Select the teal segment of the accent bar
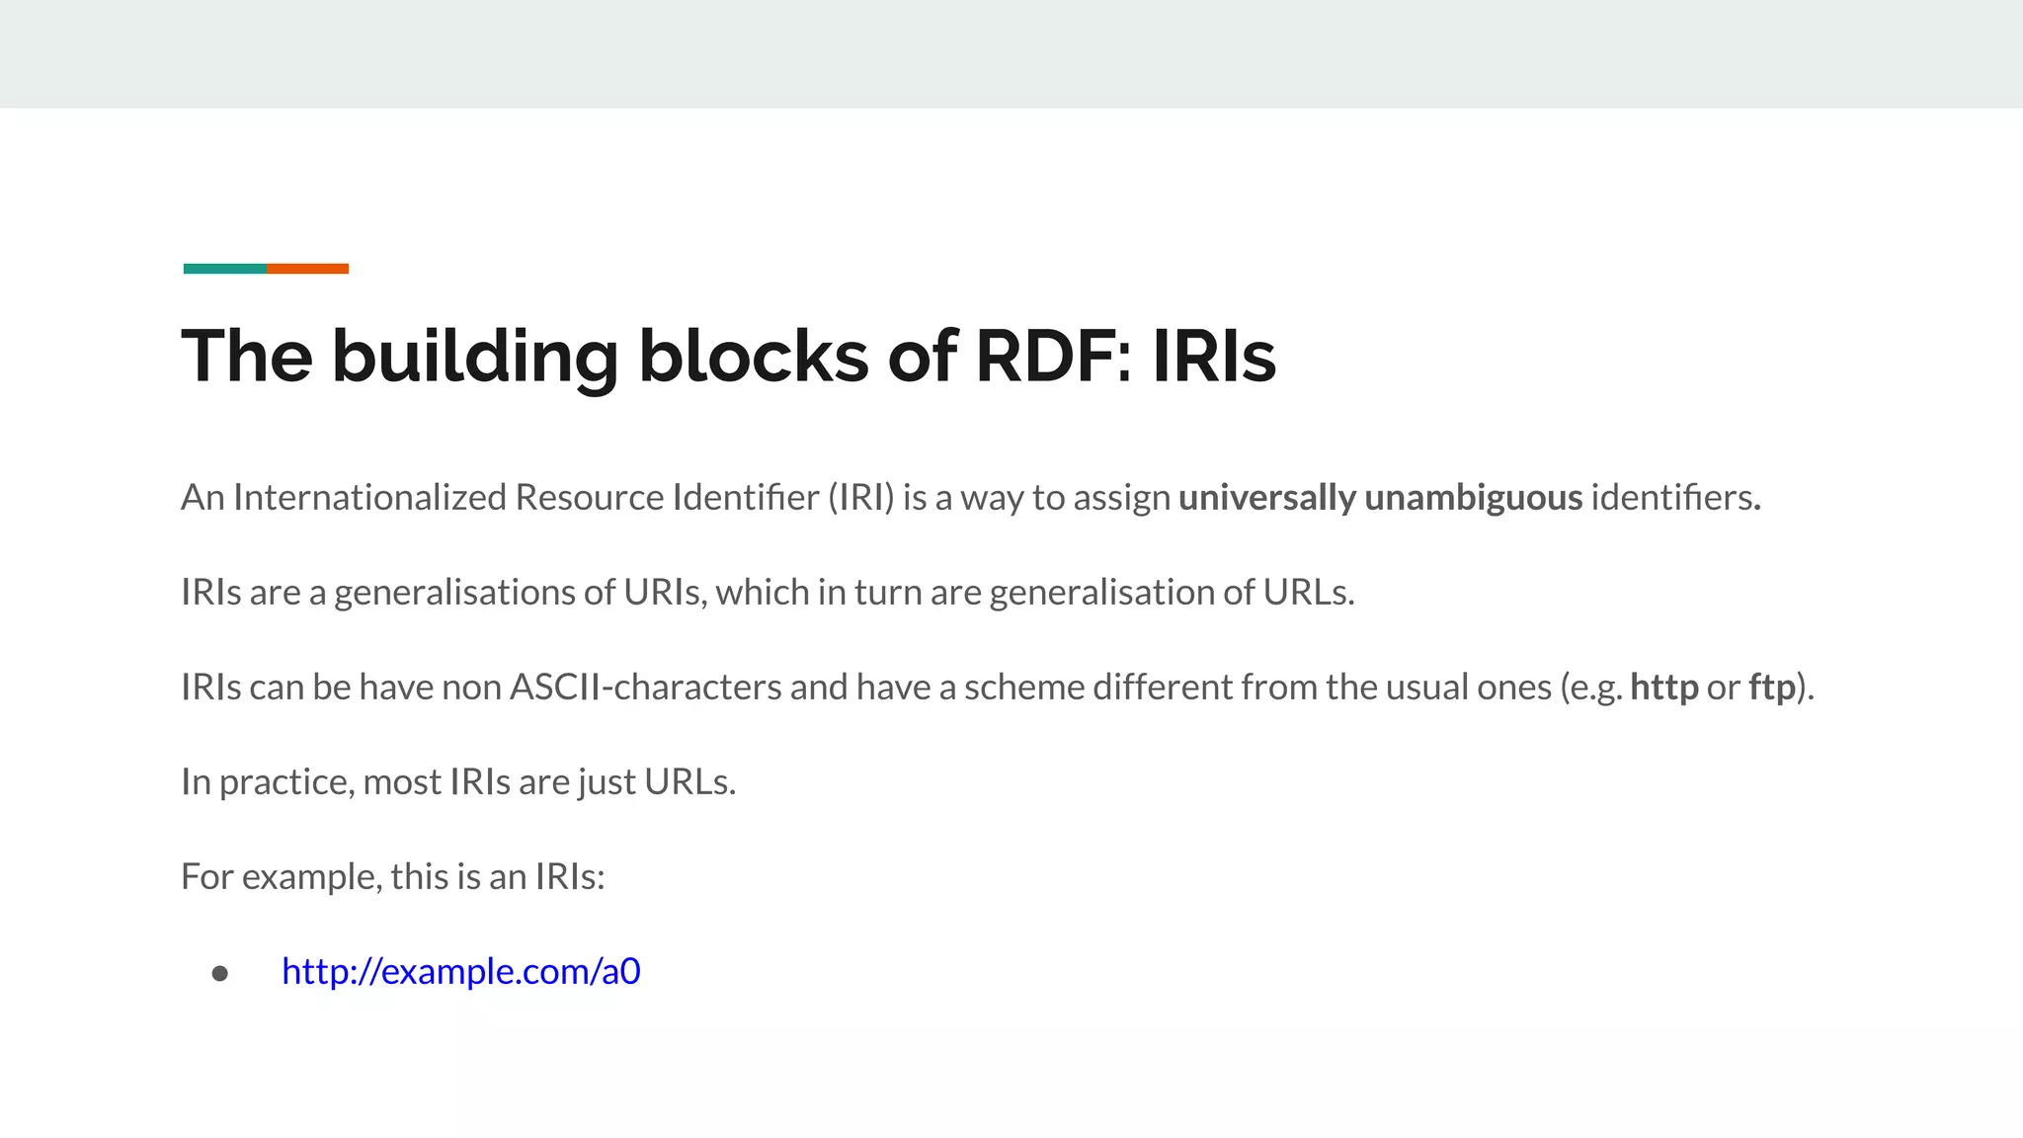 pyautogui.click(x=225, y=269)
